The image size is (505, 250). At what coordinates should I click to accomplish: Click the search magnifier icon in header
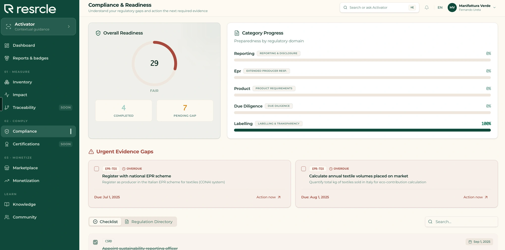(x=345, y=8)
